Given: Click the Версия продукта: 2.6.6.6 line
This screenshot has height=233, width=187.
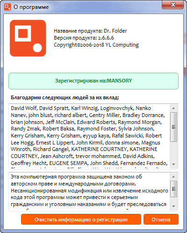Looking at the screenshot, I should (x=84, y=38).
